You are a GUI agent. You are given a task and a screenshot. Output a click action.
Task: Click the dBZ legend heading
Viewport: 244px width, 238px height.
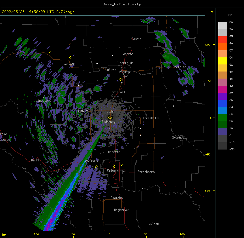tap(229, 15)
